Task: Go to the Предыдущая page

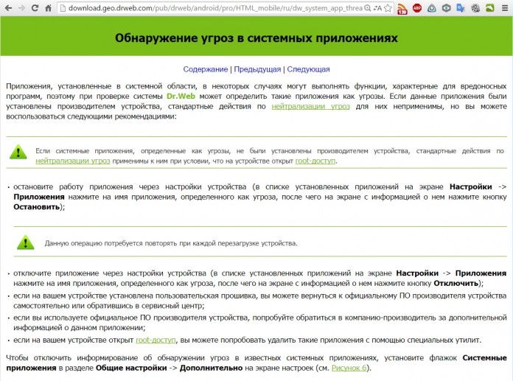Action: (257, 69)
